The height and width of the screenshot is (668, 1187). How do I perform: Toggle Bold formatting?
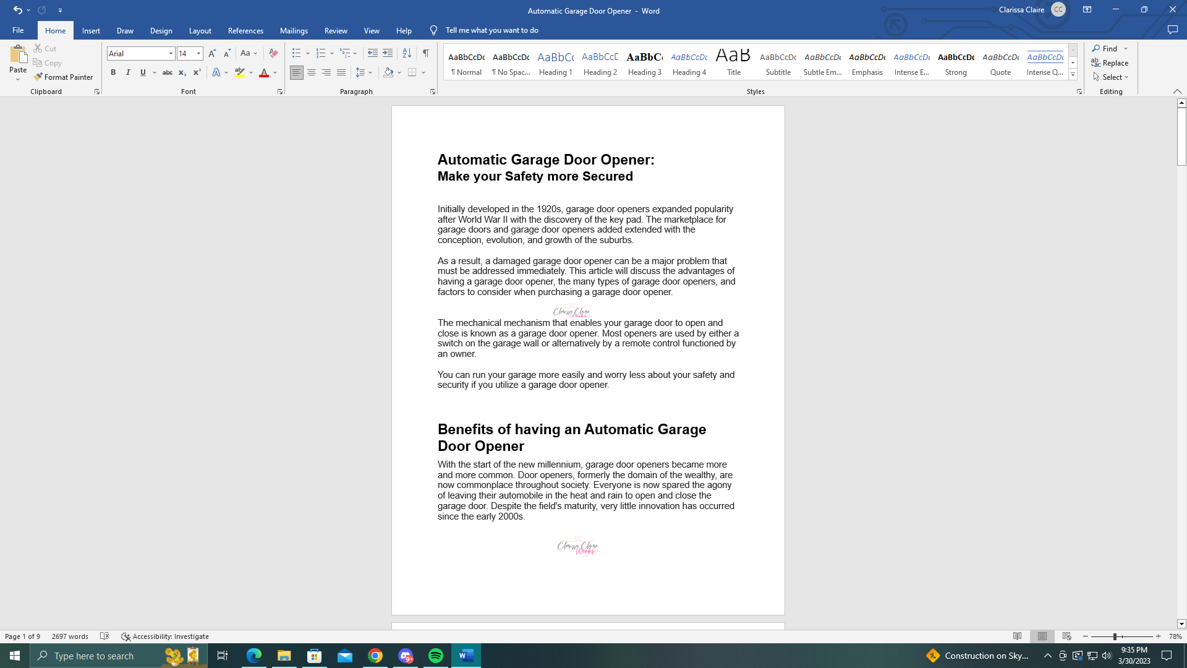pyautogui.click(x=113, y=73)
